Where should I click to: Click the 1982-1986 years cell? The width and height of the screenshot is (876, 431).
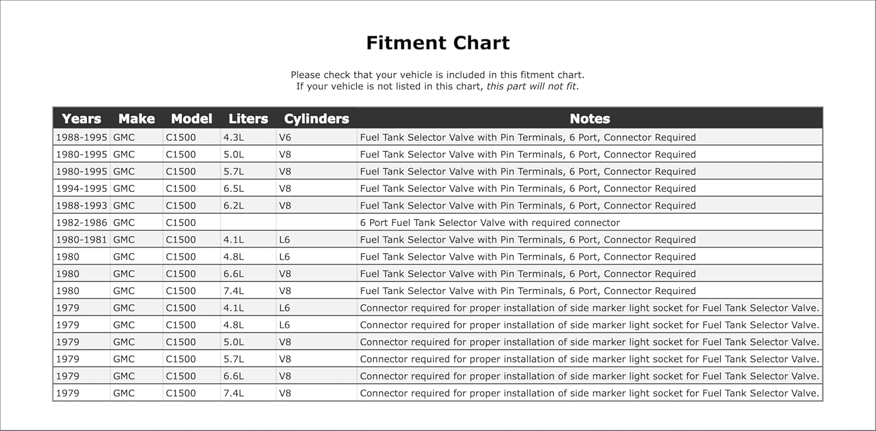pyautogui.click(x=81, y=222)
